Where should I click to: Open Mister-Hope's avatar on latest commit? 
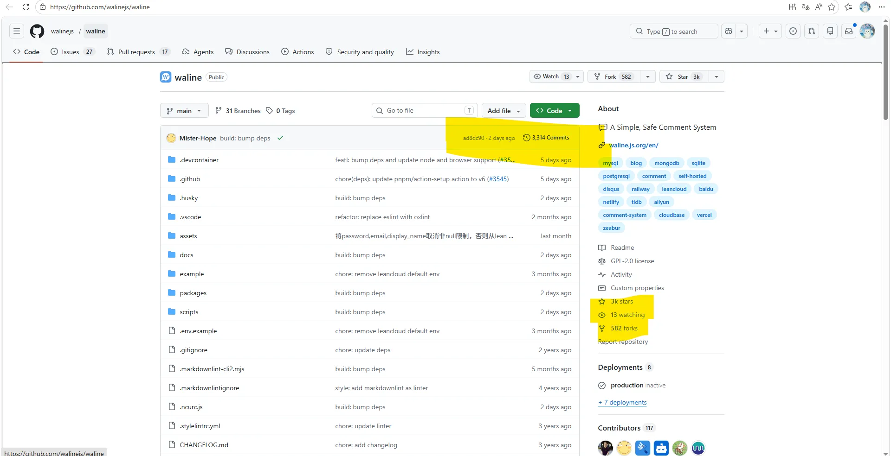(x=171, y=138)
